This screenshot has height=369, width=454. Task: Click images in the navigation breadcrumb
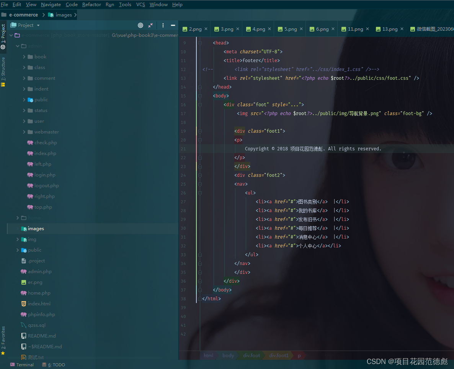point(60,15)
